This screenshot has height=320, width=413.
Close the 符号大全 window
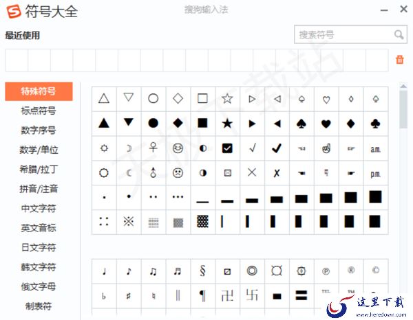403,9
